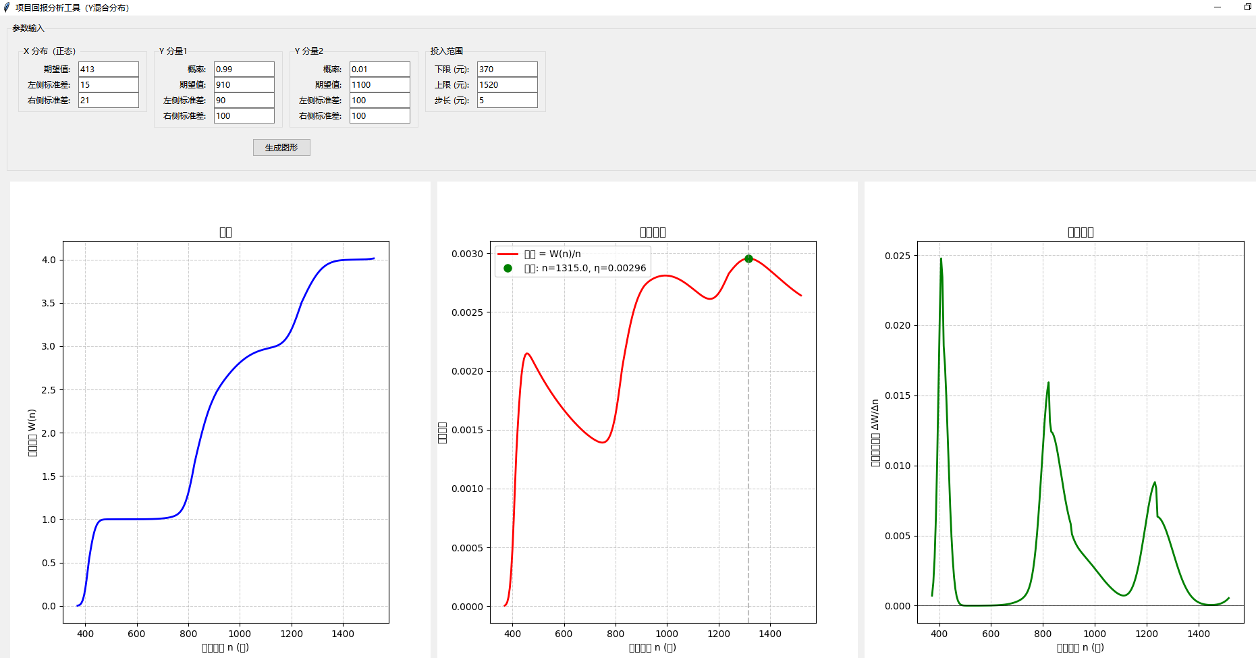The height and width of the screenshot is (658, 1256).
Task: Click the green optimum point marker on red curve
Action: pyautogui.click(x=748, y=259)
